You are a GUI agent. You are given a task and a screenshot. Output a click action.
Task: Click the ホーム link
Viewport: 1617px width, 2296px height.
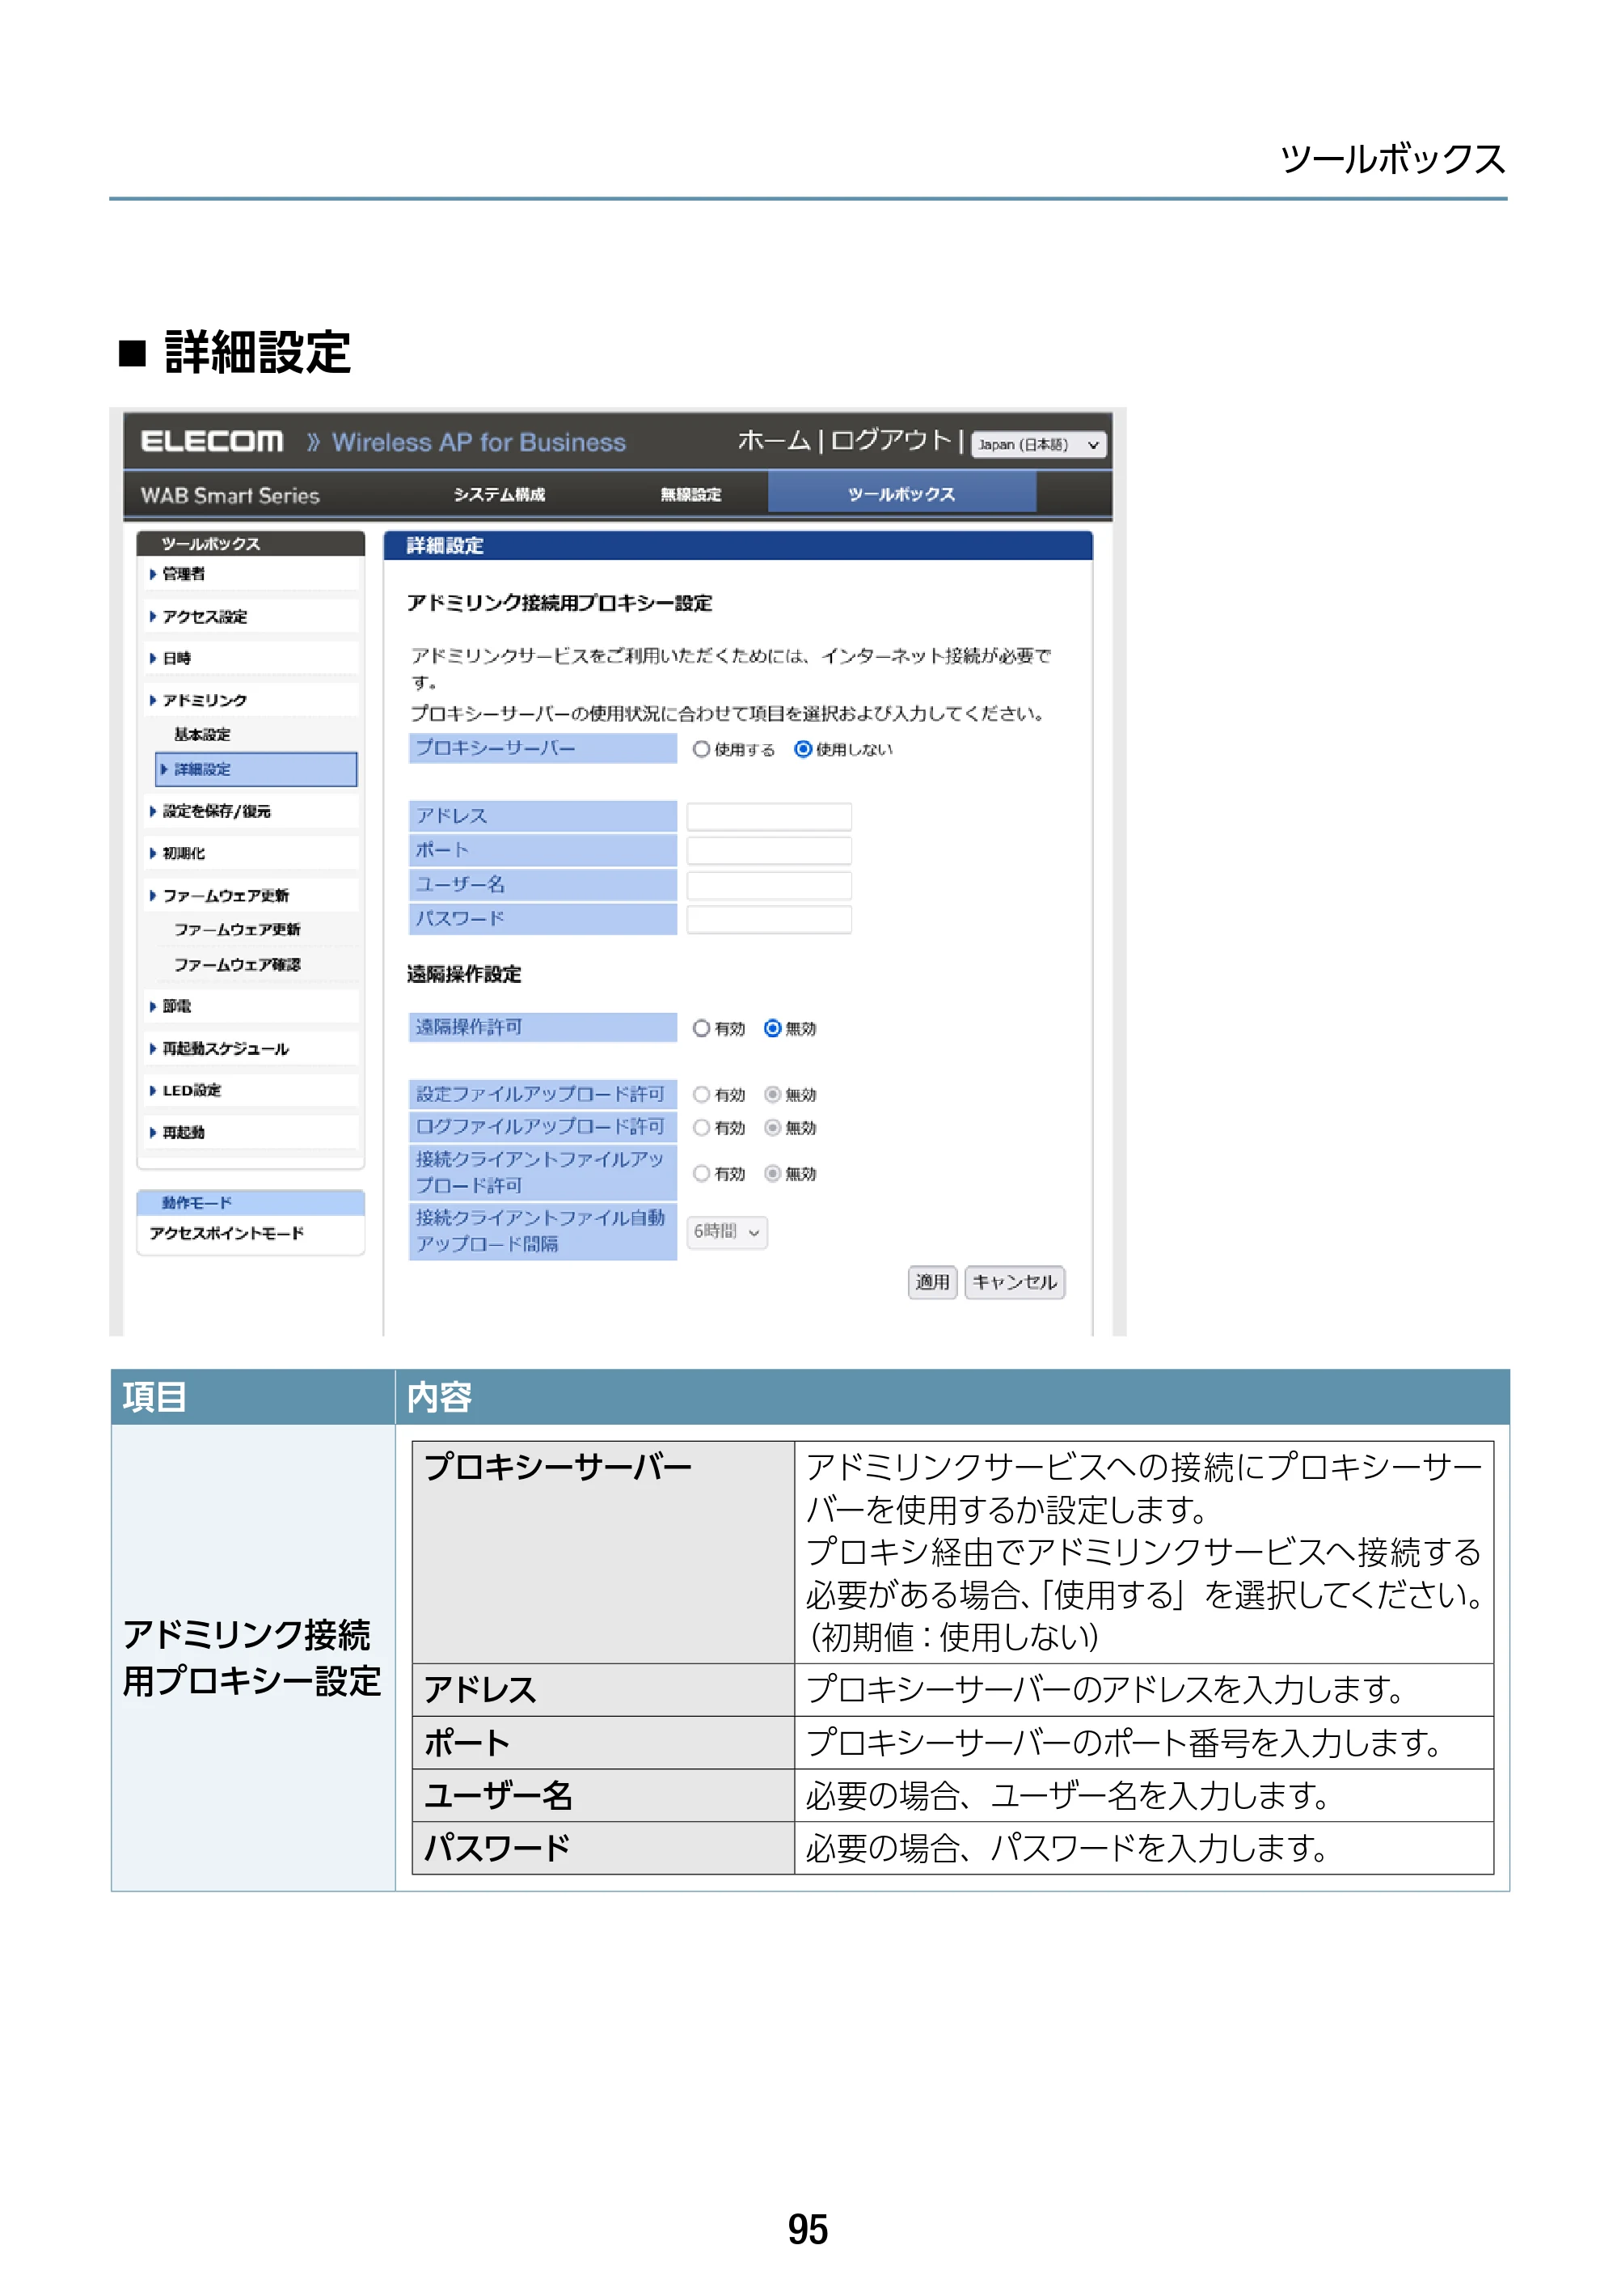pyautogui.click(x=774, y=440)
